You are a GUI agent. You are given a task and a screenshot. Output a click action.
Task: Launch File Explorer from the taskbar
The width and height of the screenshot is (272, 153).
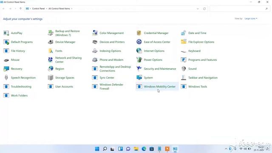136,149
